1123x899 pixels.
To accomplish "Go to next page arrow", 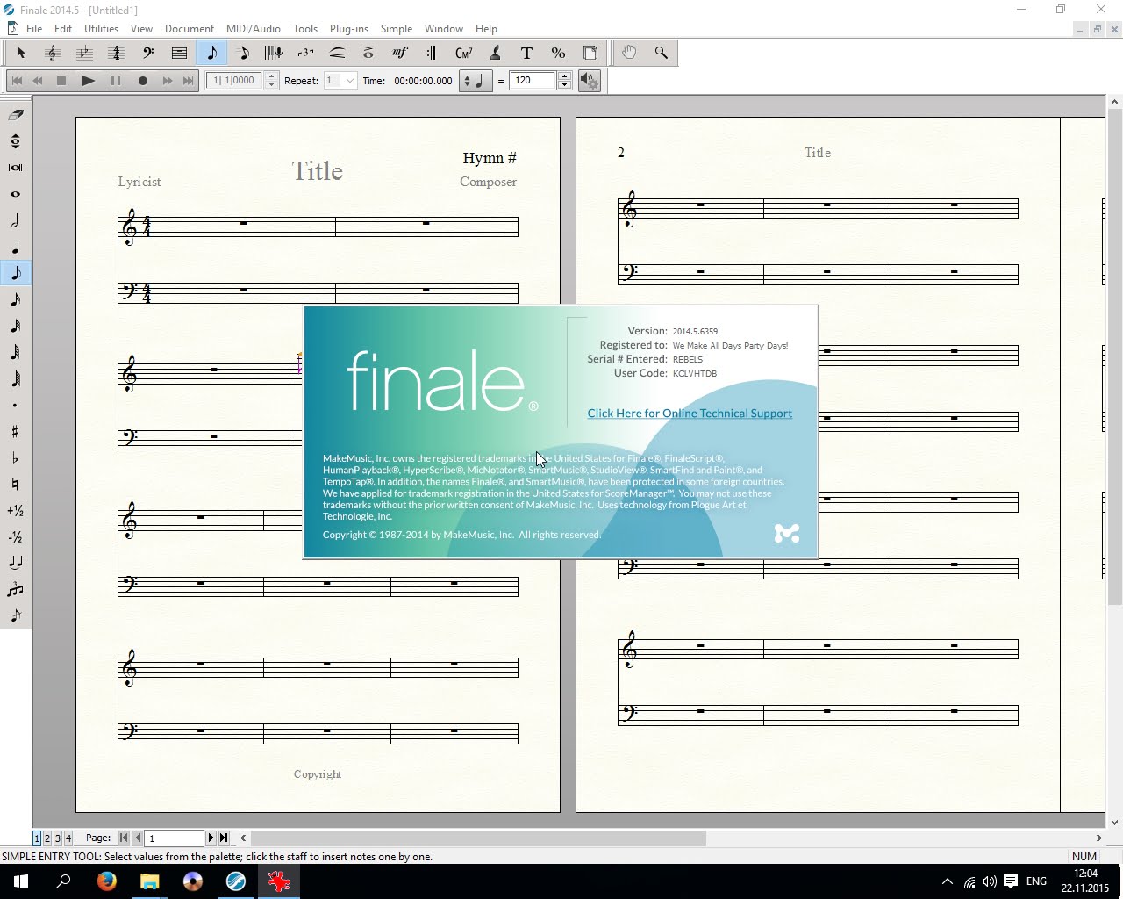I will [x=211, y=838].
